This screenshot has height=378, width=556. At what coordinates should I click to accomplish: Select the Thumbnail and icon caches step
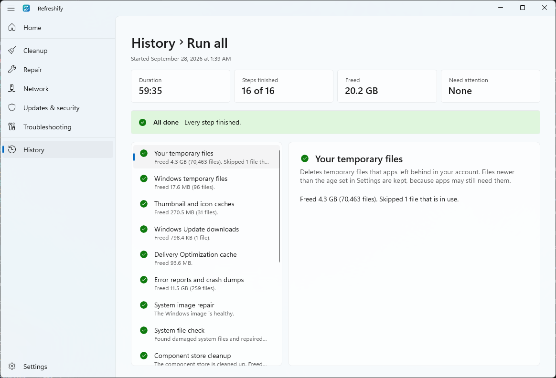click(206, 208)
